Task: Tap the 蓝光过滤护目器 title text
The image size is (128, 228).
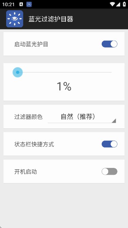Action: tap(51, 19)
